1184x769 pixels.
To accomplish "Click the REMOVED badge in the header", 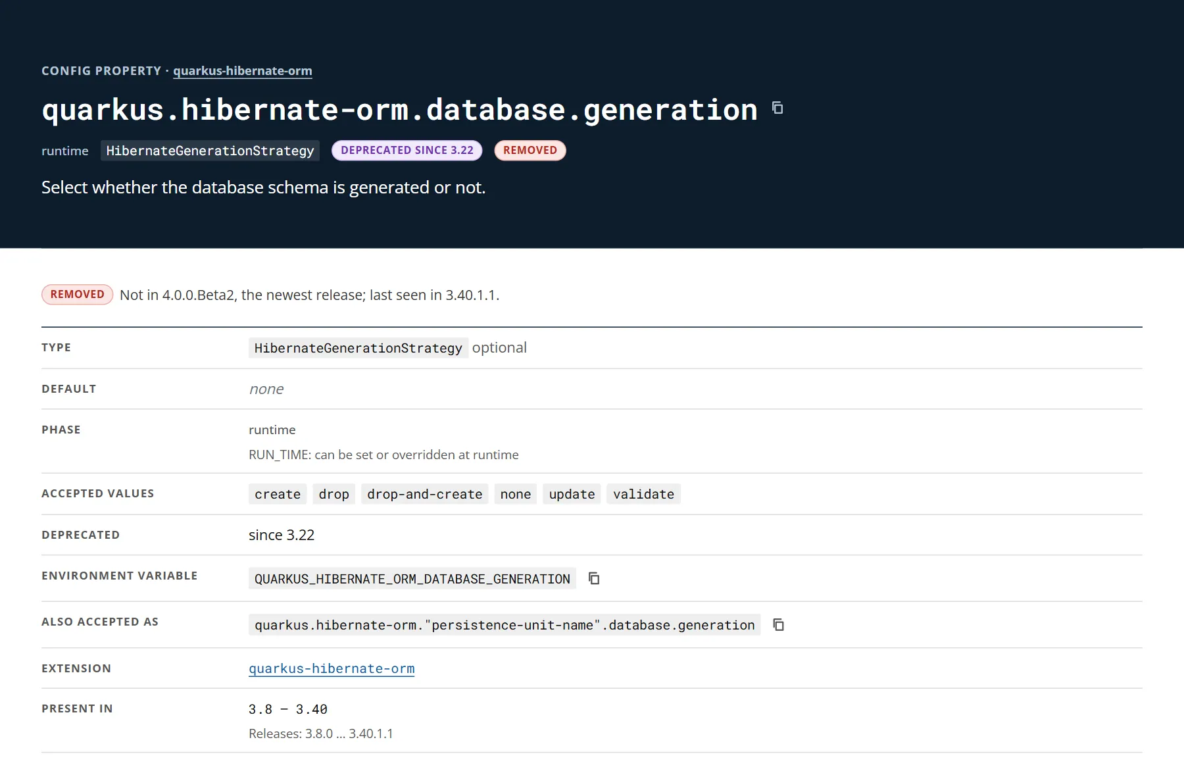I will (530, 150).
